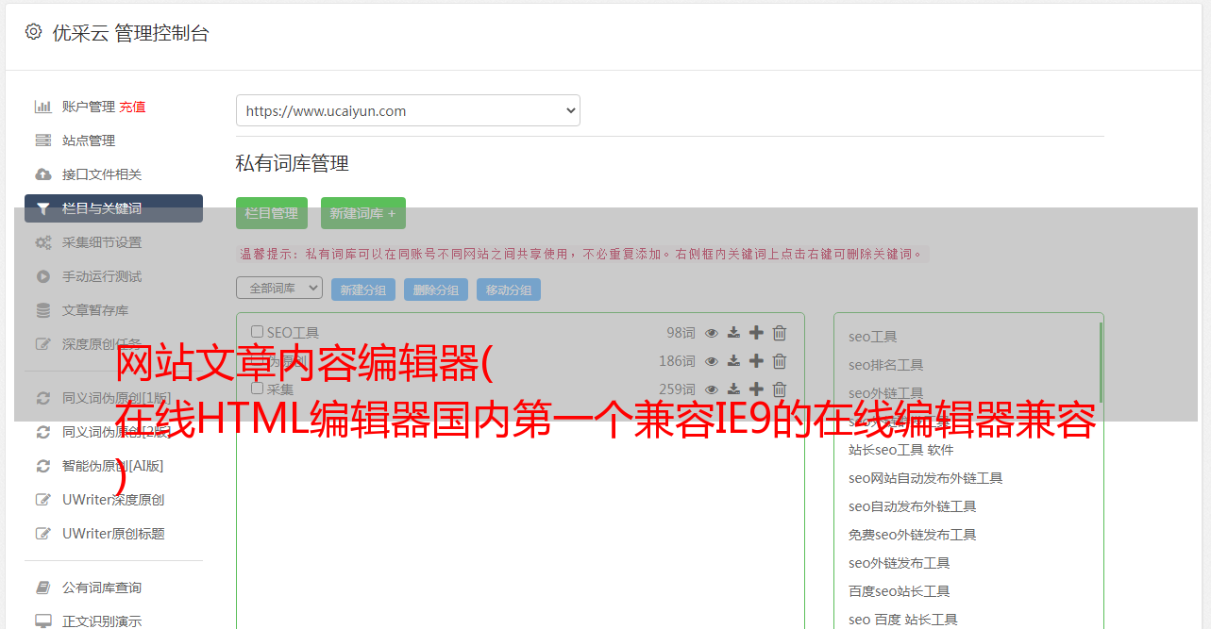Click the monitor icon for 正文识别演示
The height and width of the screenshot is (629, 1211).
click(x=42, y=621)
